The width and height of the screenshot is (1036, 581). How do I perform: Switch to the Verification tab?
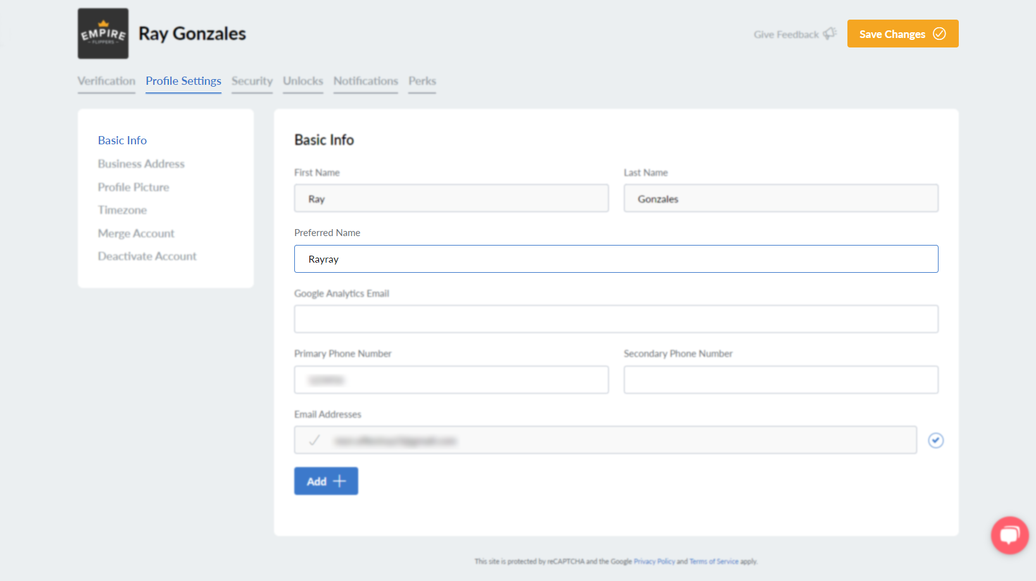coord(106,81)
